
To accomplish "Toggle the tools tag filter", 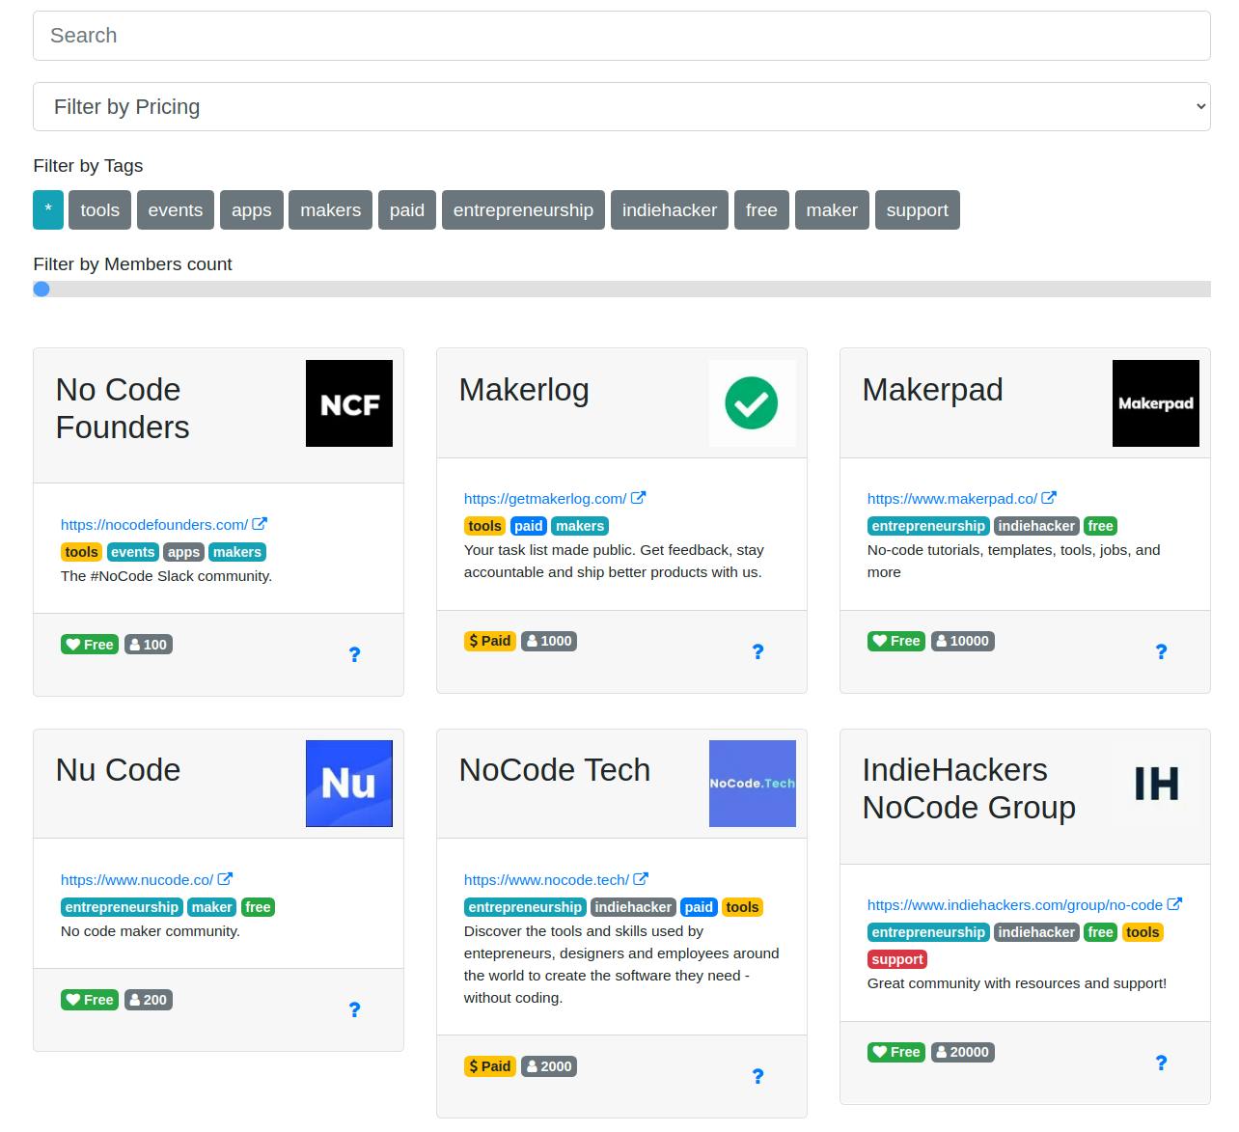I will (100, 210).
